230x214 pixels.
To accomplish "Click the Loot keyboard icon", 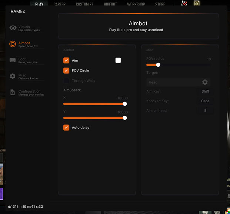I will tap(13, 60).
